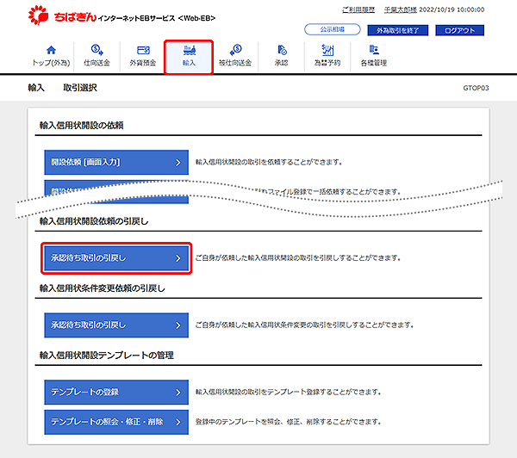Click the 外為取引を終了 button

coord(397,30)
